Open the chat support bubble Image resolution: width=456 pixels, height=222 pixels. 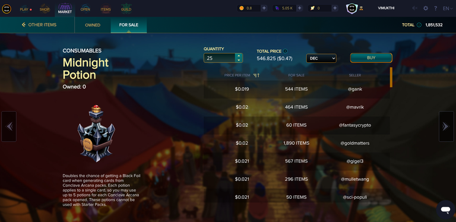445,210
